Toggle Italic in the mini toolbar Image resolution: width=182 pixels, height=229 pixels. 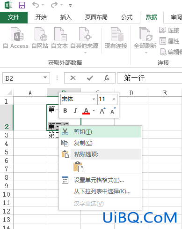coord(75,111)
